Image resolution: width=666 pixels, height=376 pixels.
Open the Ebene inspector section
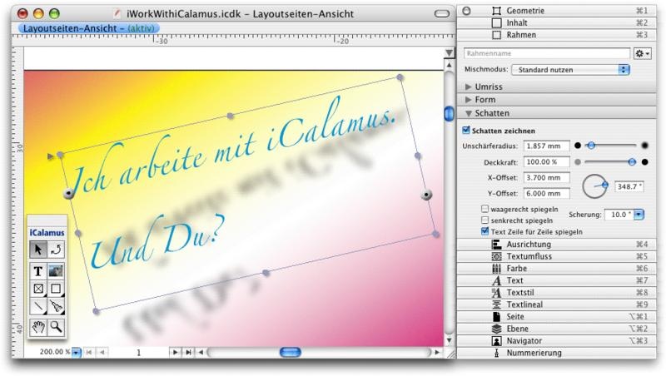(x=556, y=329)
